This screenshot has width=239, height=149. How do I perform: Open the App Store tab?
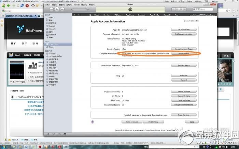(x=130, y=15)
